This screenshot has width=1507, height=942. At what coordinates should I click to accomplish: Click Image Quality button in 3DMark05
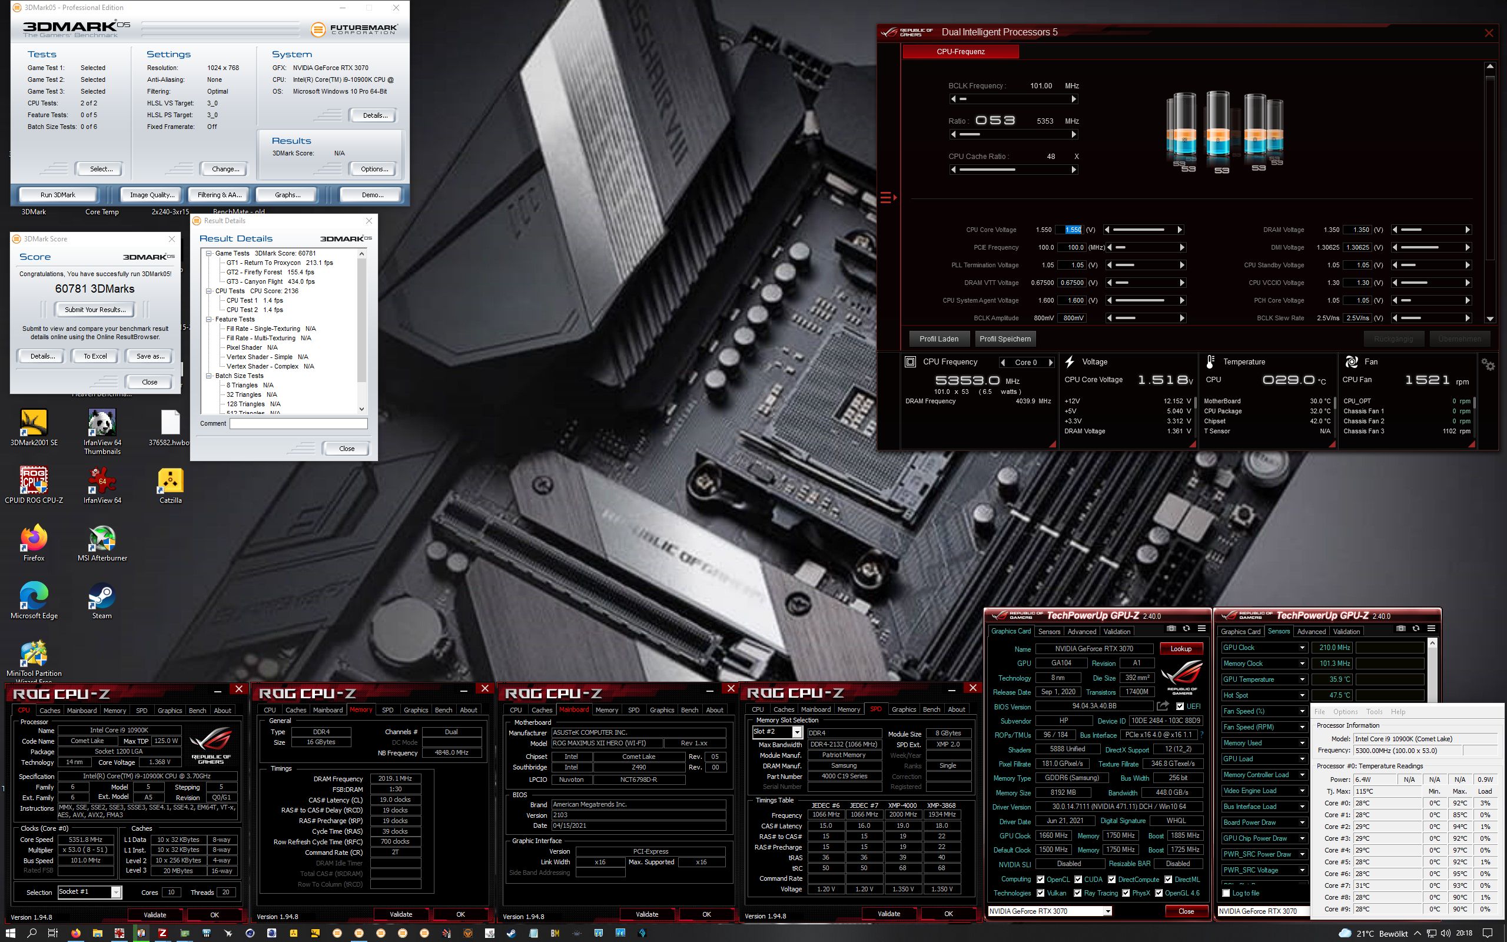pyautogui.click(x=151, y=195)
